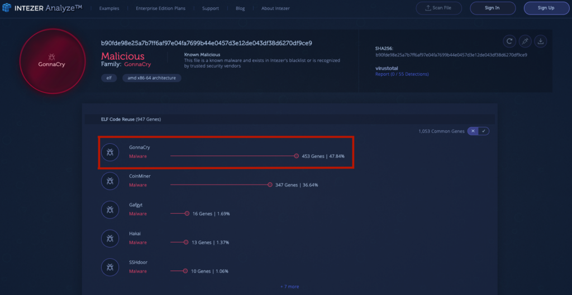This screenshot has width=572, height=295.
Task: Open Enterprise Edition Plans page
Action: point(160,8)
